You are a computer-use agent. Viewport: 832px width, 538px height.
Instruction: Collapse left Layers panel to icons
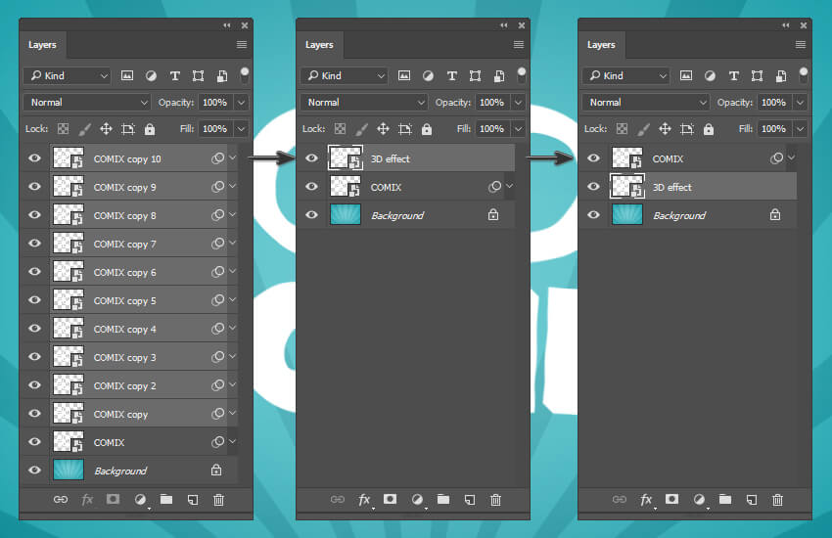[x=227, y=24]
